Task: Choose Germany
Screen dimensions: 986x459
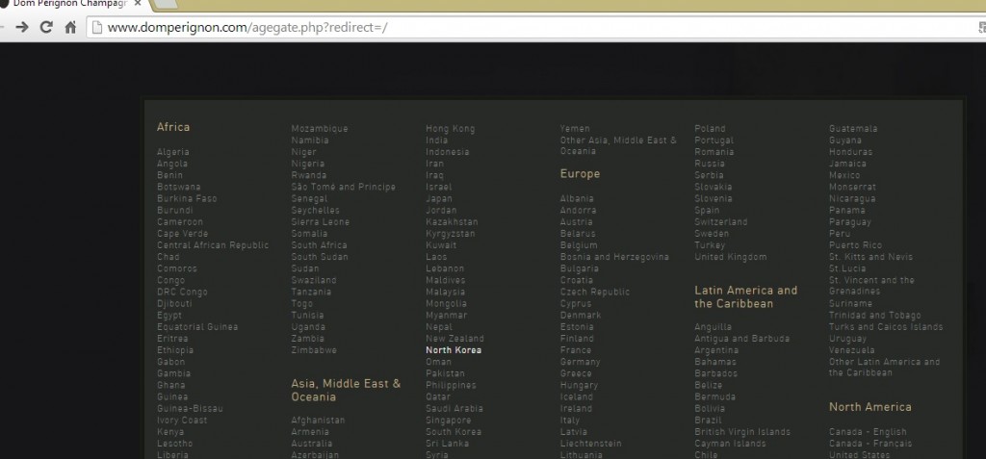Action: coord(580,362)
